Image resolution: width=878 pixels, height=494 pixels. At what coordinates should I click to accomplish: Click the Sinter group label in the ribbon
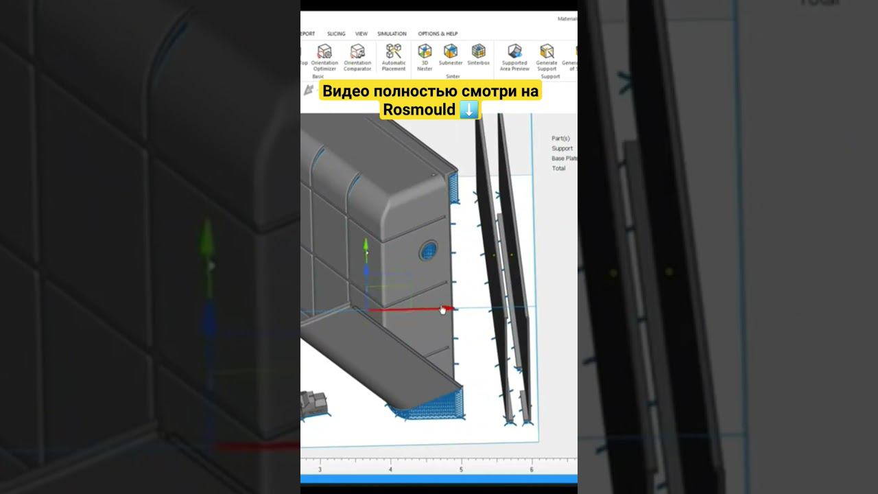(453, 77)
